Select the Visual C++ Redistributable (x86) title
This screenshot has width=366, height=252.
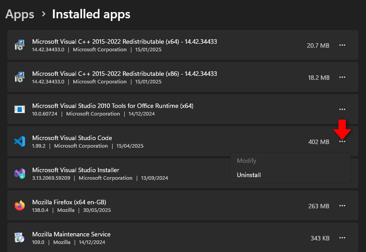[x=124, y=74]
